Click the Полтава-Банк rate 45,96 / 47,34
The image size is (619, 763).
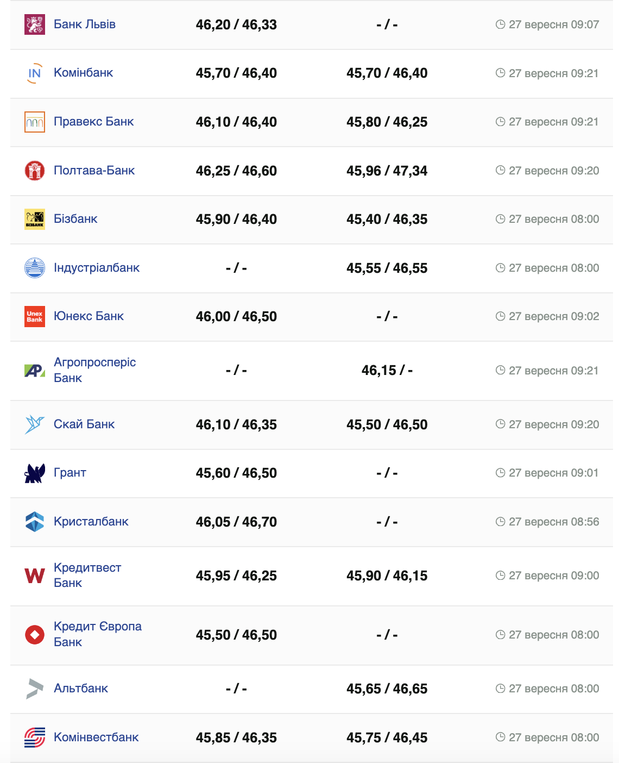tap(387, 171)
